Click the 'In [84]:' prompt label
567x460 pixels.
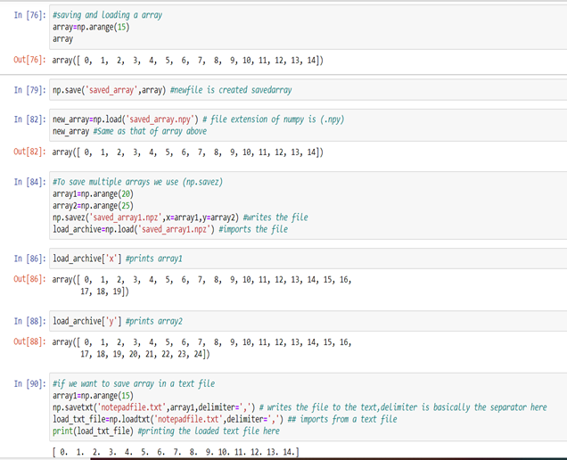click(x=30, y=182)
